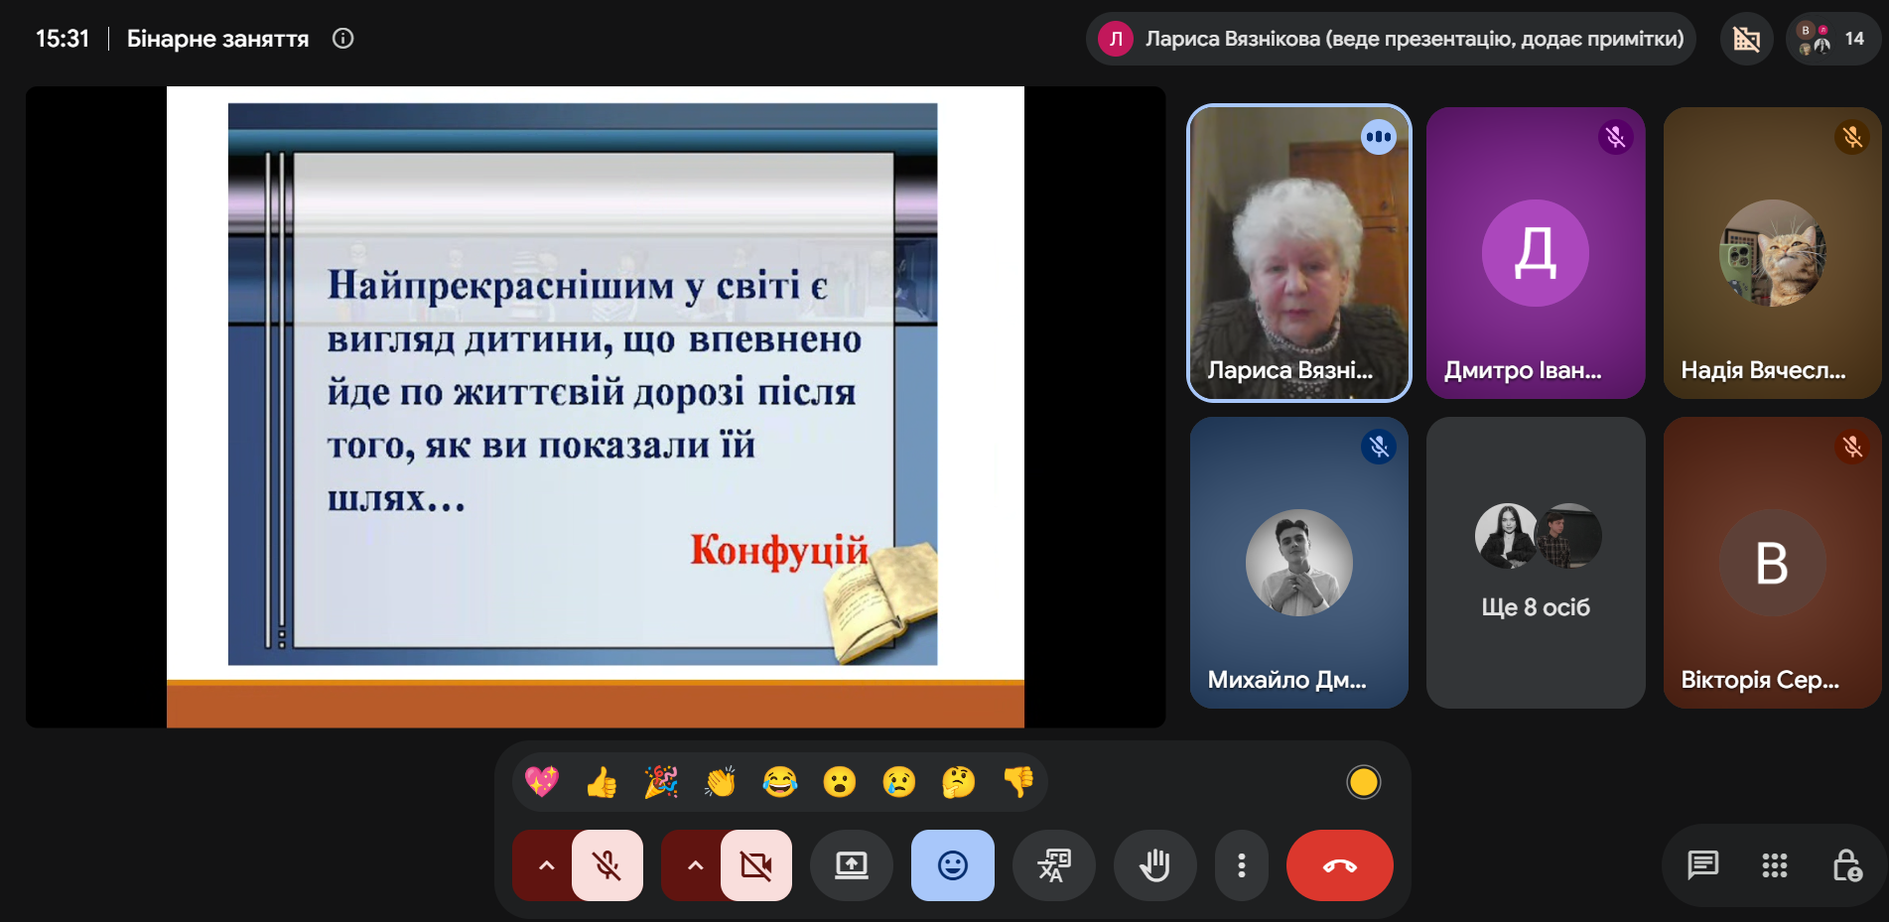Send the sparkling heart reaction

542,782
